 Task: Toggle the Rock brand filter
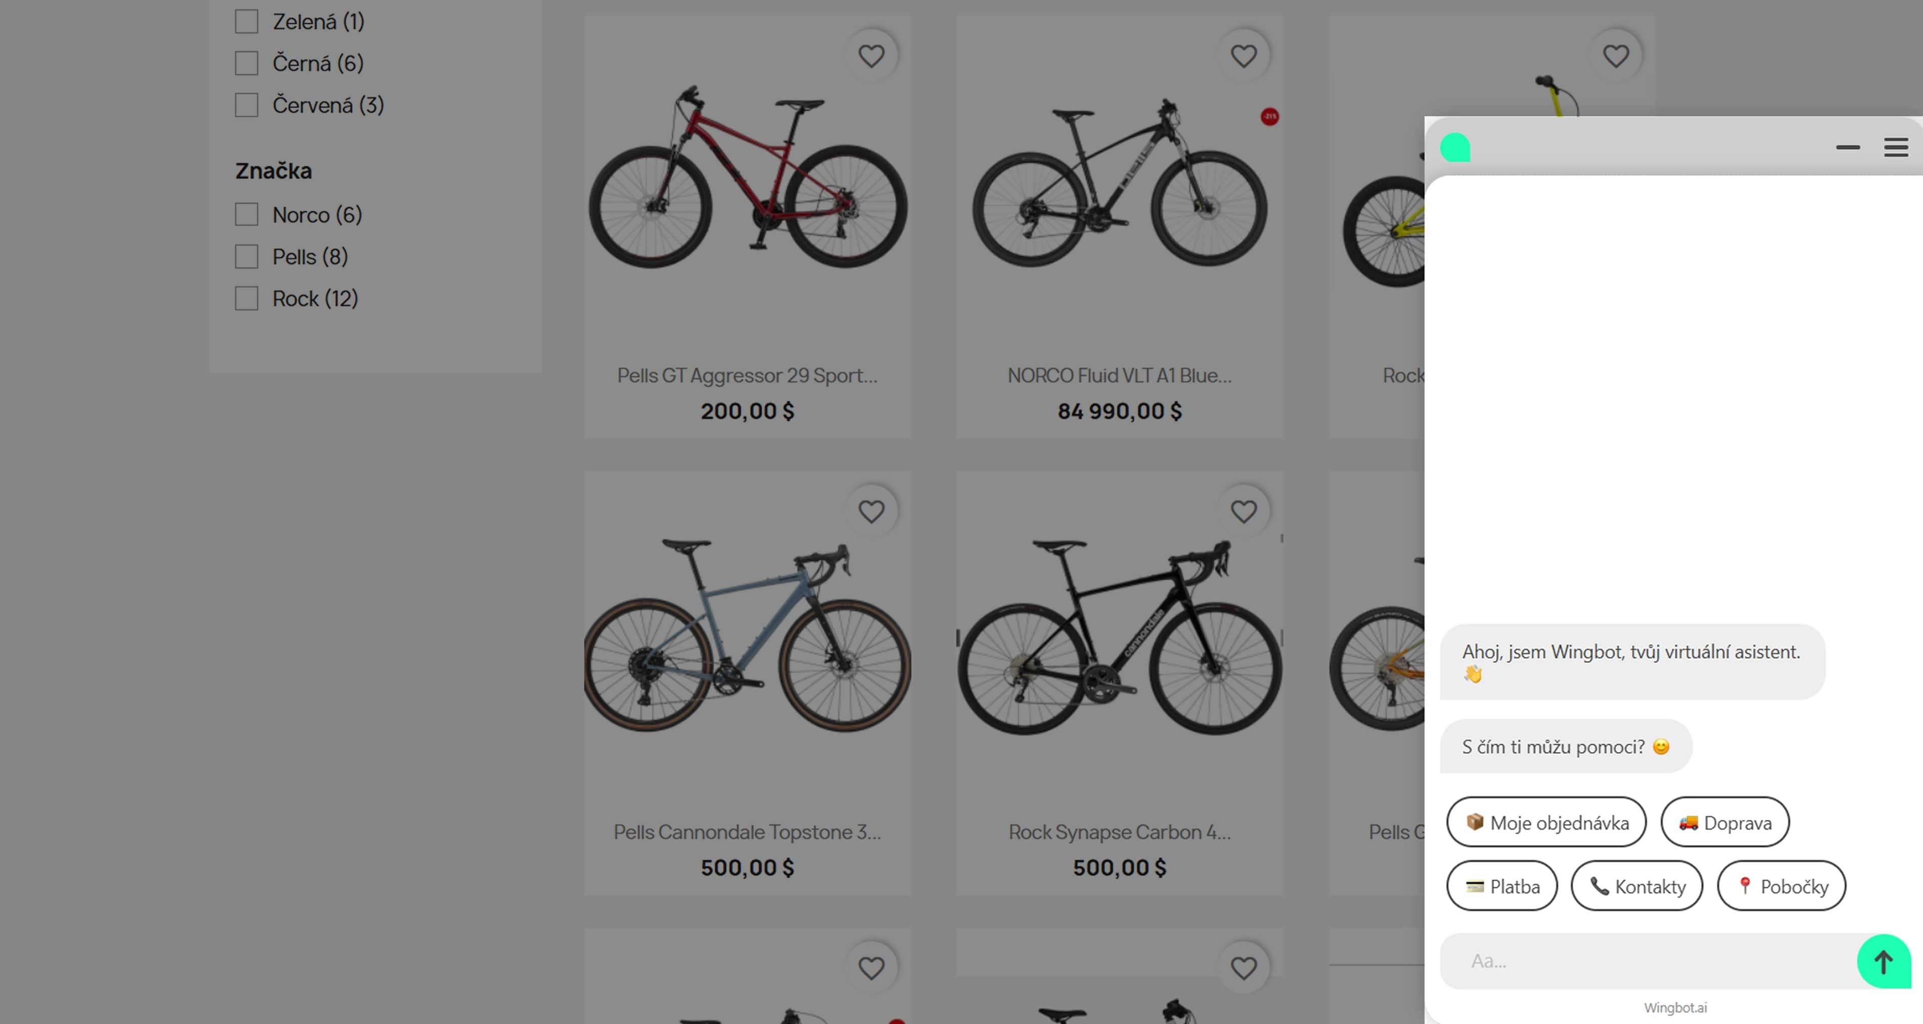pyautogui.click(x=246, y=299)
